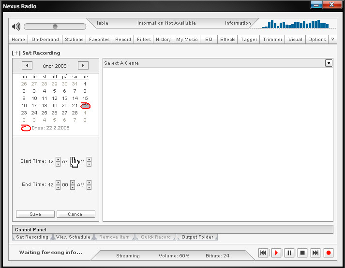Screen dimensions: 345x268
Task: Increase Start Time hour with up arrow
Action: [x=58, y=159]
